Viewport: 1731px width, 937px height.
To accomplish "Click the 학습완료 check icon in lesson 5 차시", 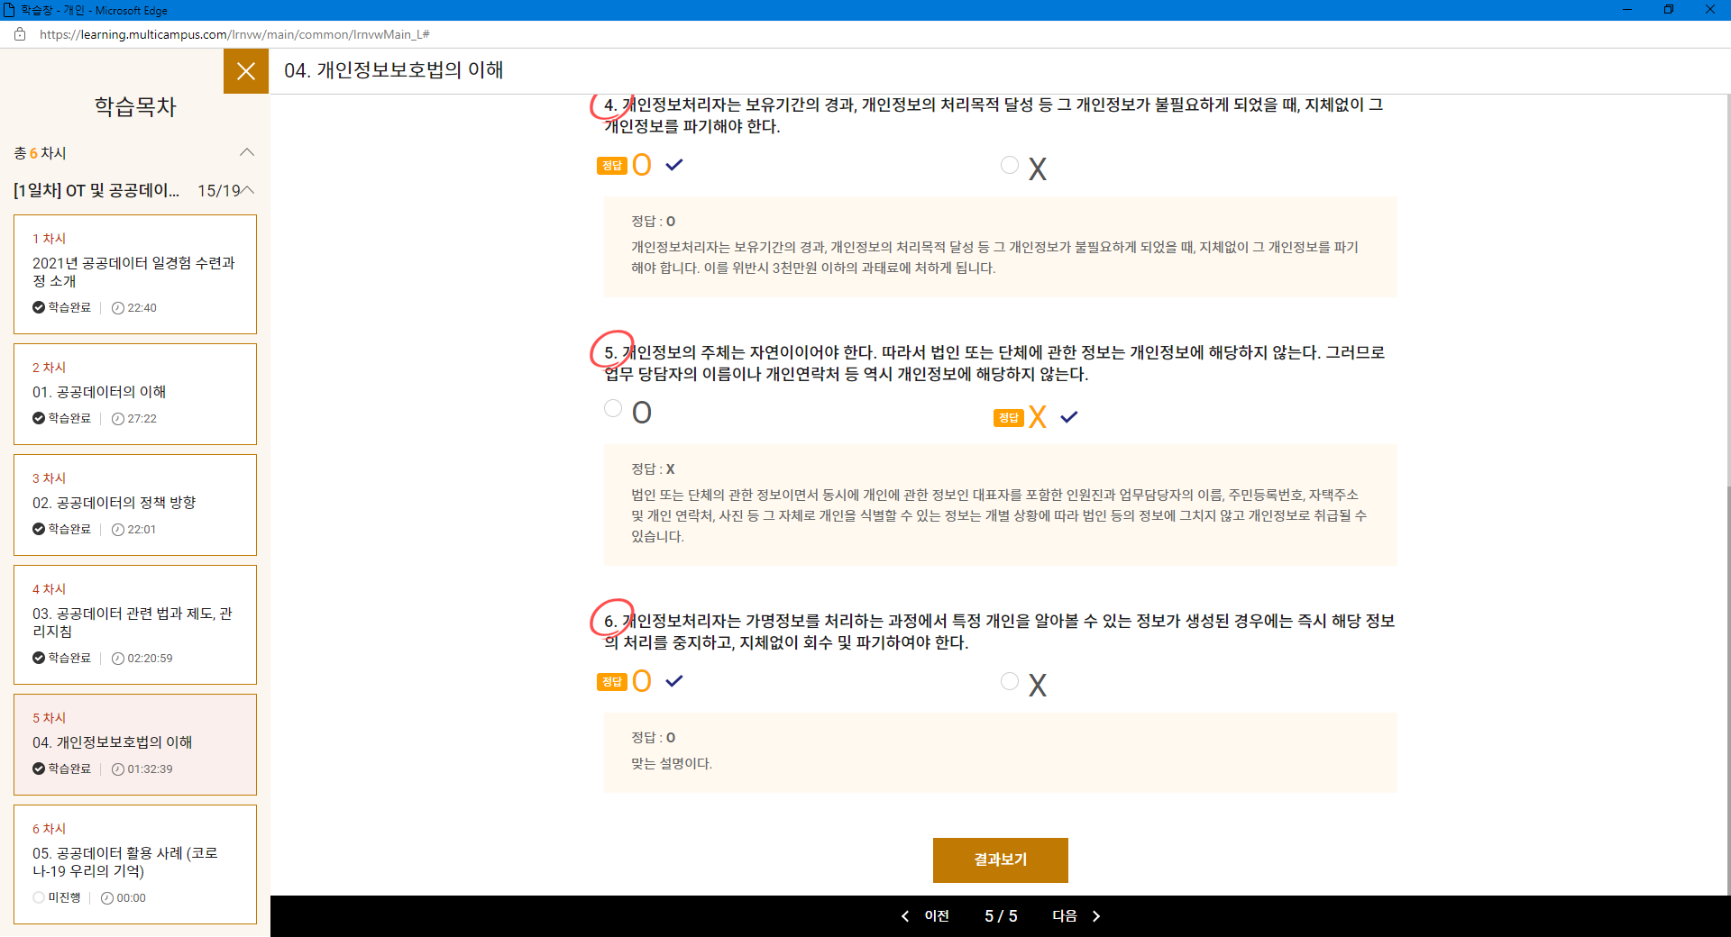I will coord(39,769).
